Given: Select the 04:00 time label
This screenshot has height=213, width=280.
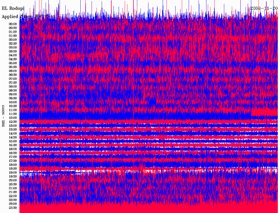Looking at the screenshot, I should coord(13,55).
